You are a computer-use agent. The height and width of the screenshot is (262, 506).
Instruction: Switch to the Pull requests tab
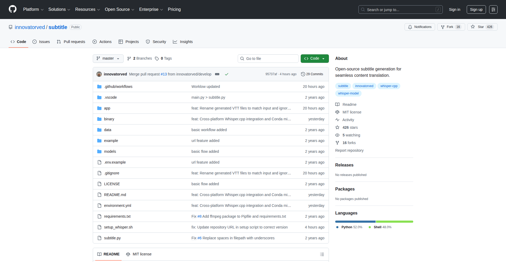click(71, 42)
